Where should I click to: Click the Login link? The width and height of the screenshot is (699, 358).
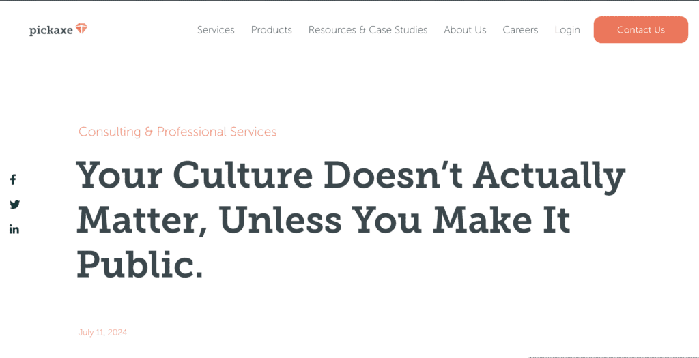[x=567, y=30]
